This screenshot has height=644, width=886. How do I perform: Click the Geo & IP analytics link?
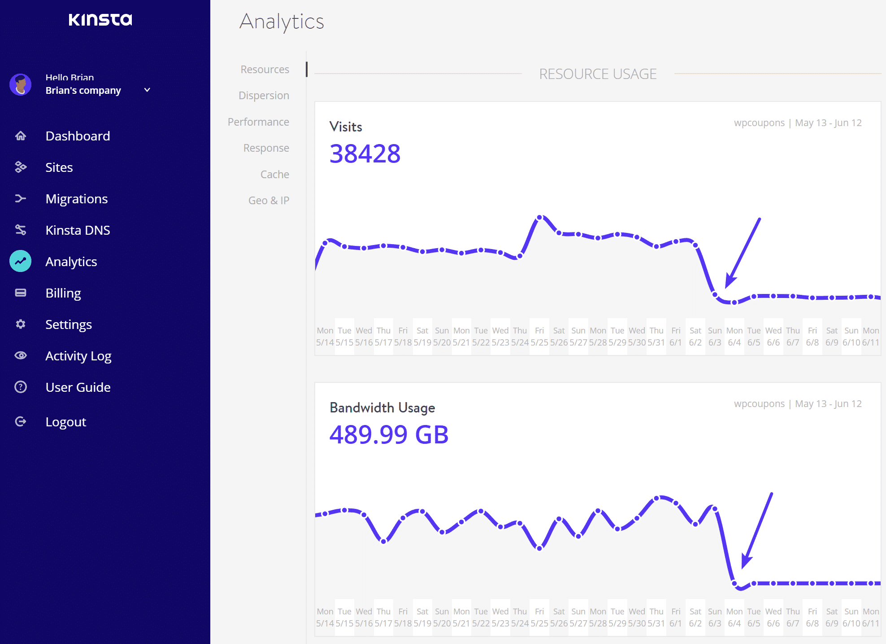(269, 200)
